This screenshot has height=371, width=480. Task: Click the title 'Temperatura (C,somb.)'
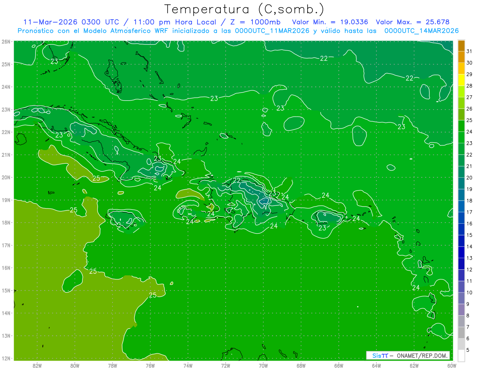click(244, 9)
